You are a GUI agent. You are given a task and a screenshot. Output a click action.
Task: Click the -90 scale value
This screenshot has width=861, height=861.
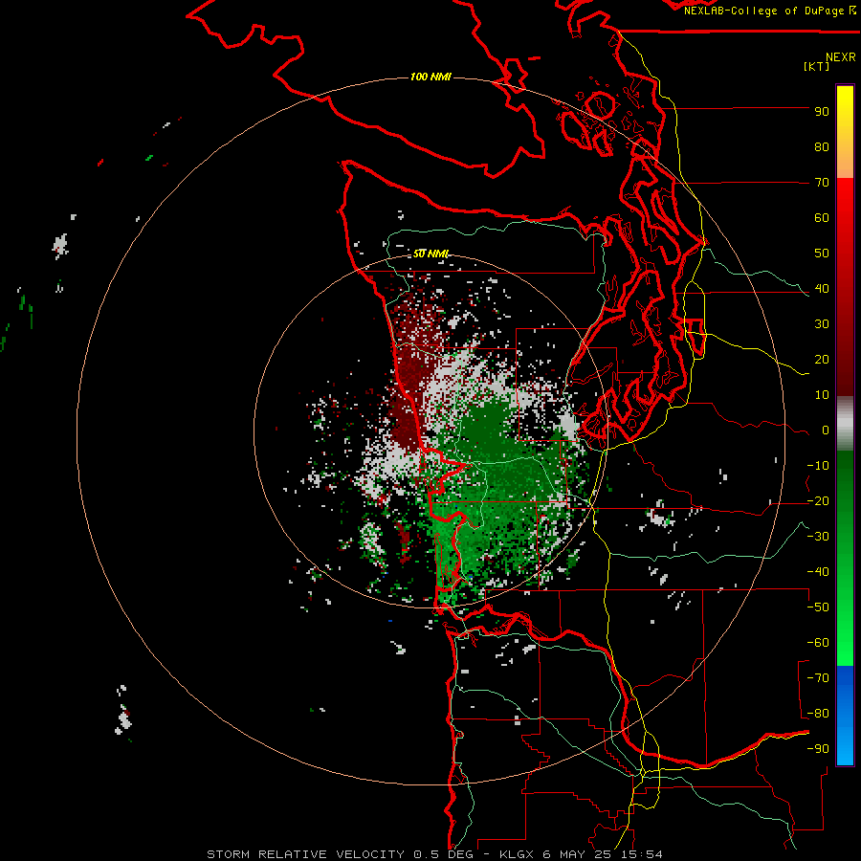[x=818, y=749]
